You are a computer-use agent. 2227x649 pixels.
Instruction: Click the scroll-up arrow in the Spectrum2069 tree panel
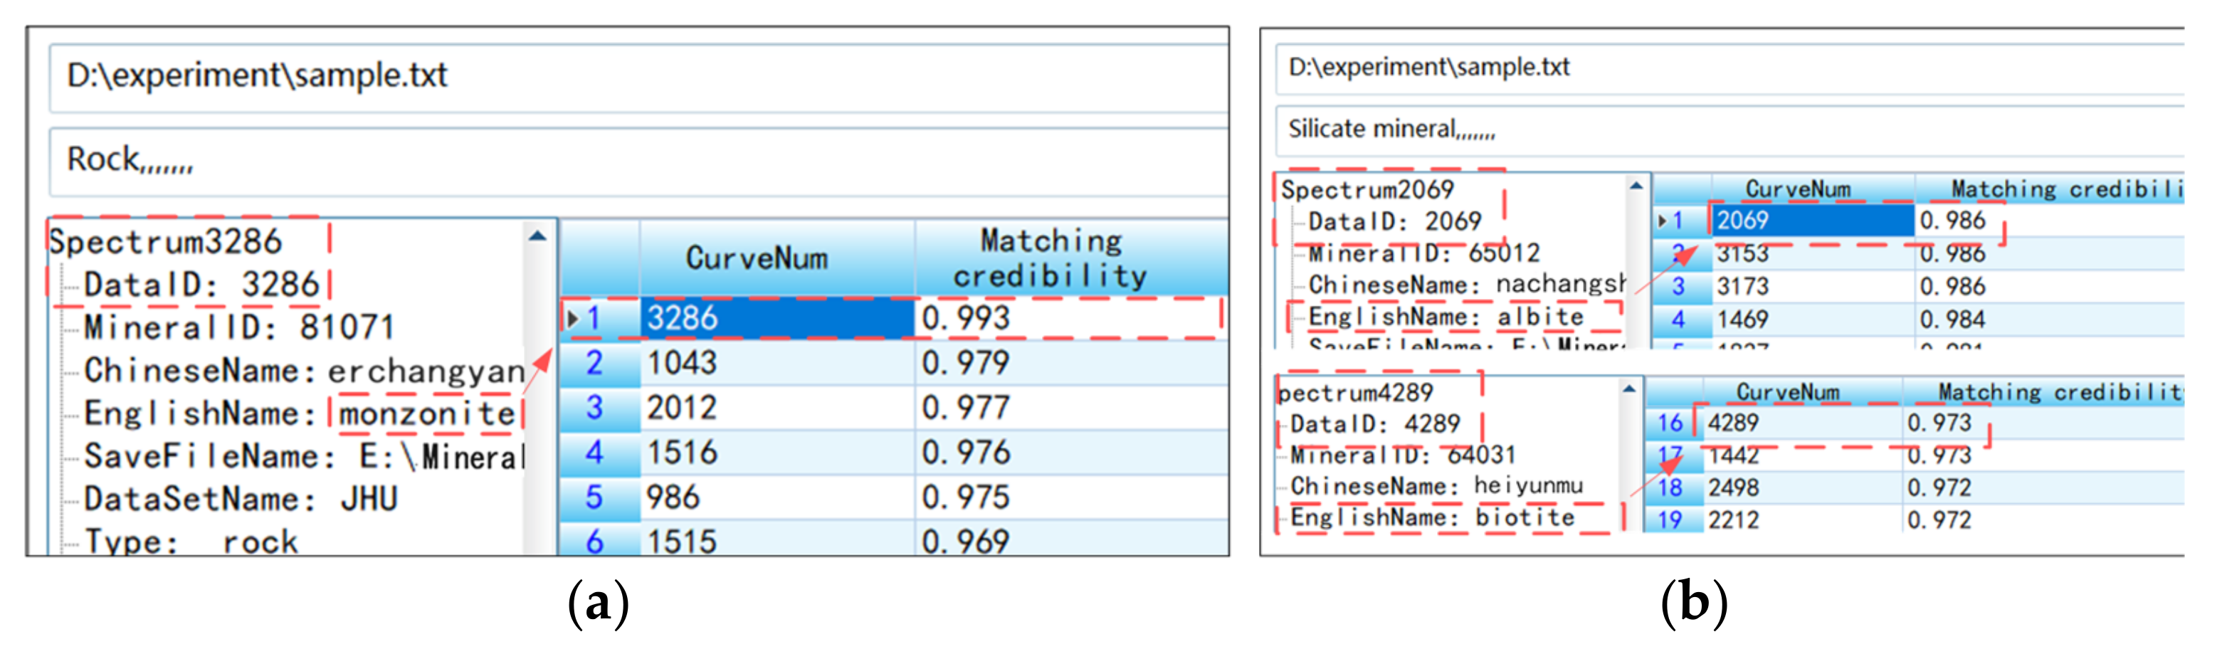click(1635, 186)
